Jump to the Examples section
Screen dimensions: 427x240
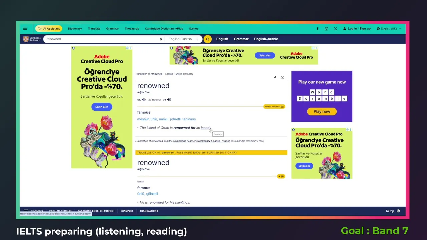[127, 211]
